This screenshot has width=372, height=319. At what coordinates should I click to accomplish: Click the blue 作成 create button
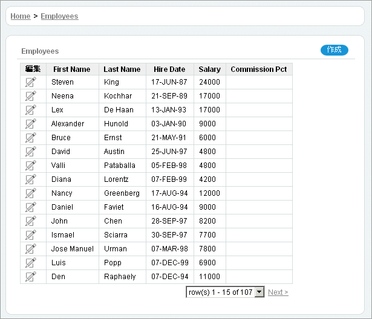click(x=334, y=50)
